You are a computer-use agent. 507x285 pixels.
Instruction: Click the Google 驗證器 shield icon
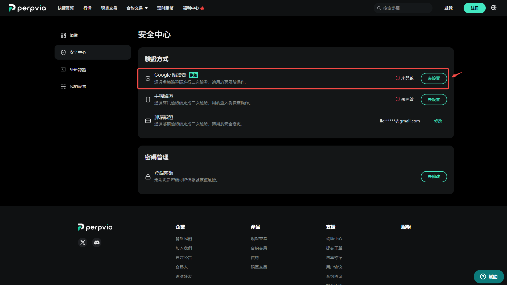pos(148,79)
